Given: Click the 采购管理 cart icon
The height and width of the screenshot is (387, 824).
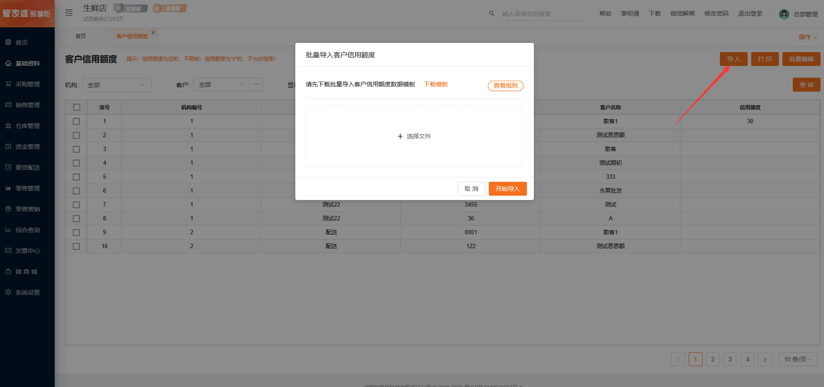Looking at the screenshot, I should [8, 84].
